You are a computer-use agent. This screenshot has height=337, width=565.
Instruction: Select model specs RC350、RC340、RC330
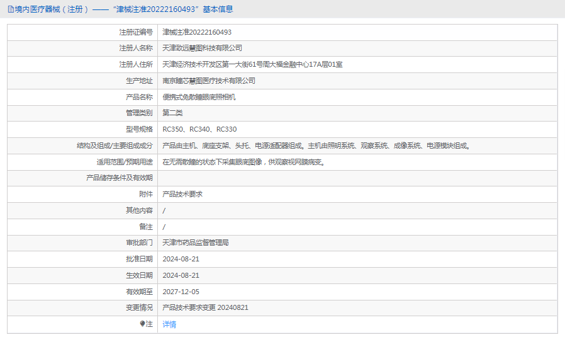point(199,129)
